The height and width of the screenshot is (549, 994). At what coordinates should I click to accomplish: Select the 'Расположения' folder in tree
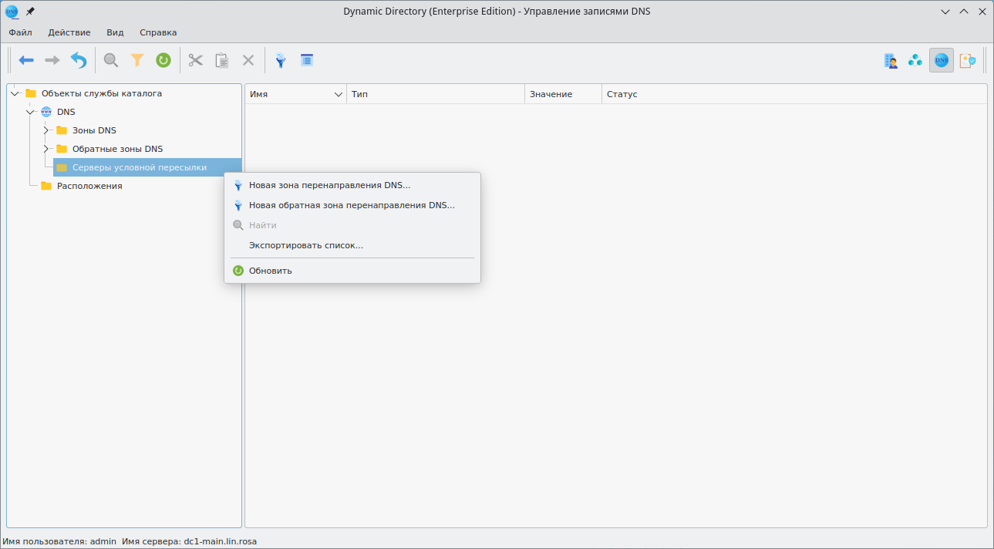[x=89, y=186]
